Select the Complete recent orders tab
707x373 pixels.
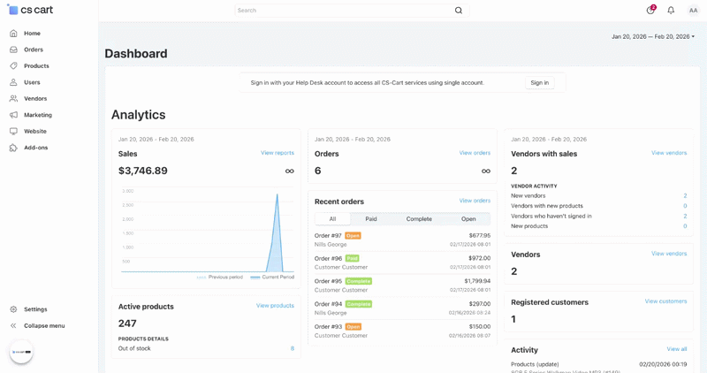tap(419, 219)
